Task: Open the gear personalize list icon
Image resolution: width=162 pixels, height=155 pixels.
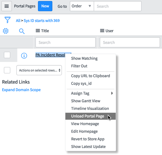Action: (x=6, y=31)
